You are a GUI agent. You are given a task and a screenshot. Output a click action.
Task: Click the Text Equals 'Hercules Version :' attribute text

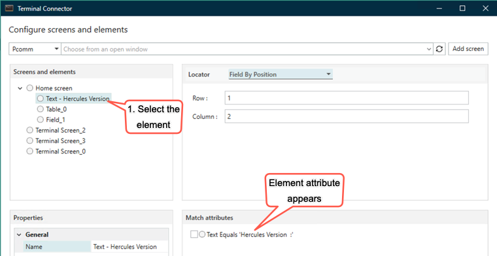250,235
